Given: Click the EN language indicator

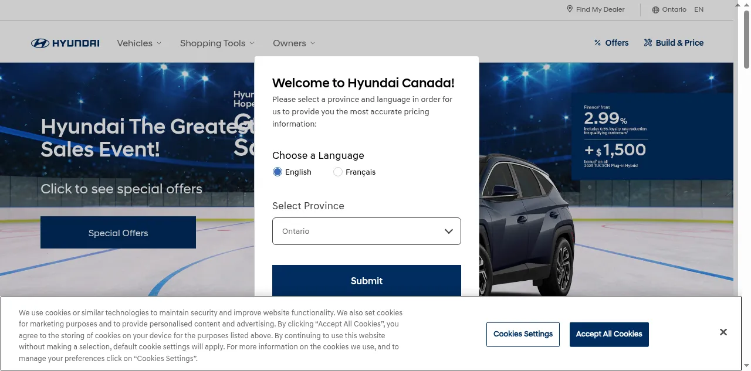Looking at the screenshot, I should pos(699,9).
